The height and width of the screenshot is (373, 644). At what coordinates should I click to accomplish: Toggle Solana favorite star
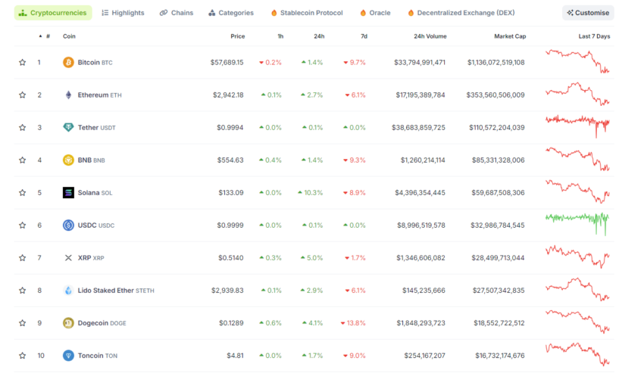click(x=22, y=192)
